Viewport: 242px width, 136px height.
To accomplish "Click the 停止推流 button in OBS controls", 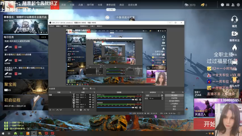I will coord(174,96).
